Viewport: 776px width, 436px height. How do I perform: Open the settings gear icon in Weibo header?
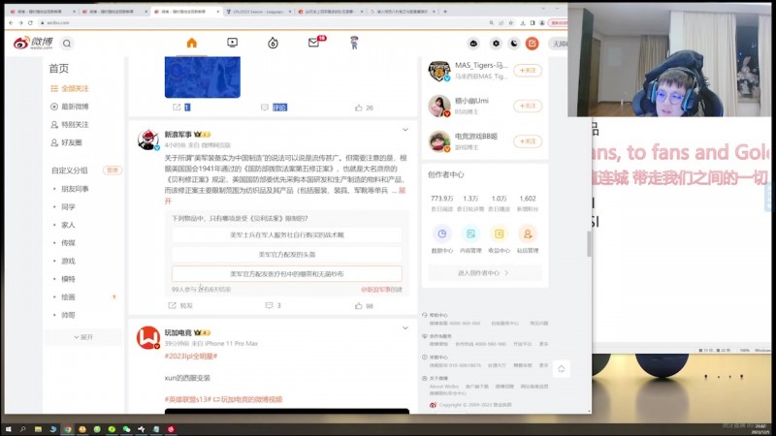496,44
